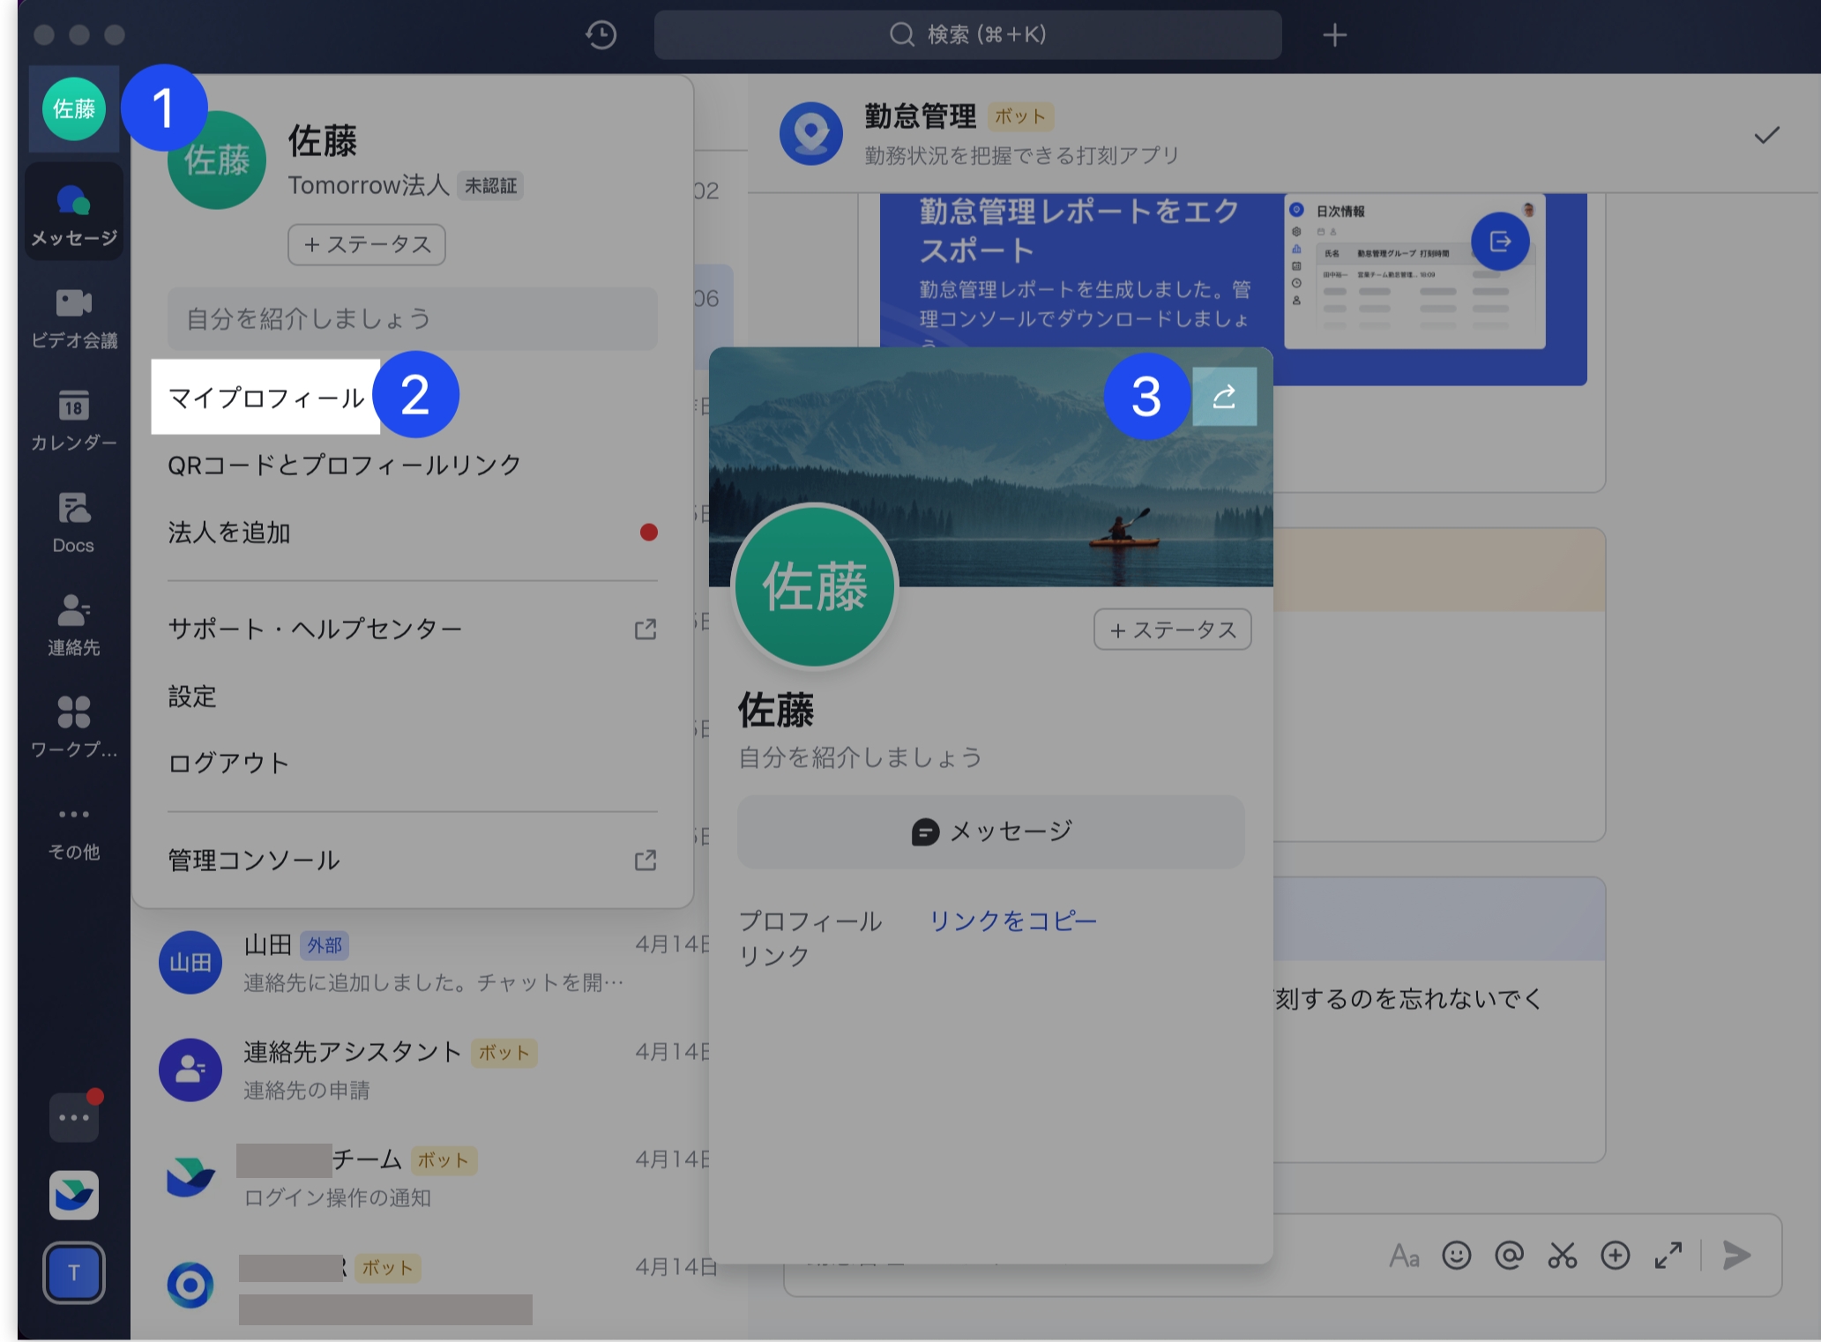
Task: Click the 勤怠管理 bot avatar in header
Action: [811, 134]
